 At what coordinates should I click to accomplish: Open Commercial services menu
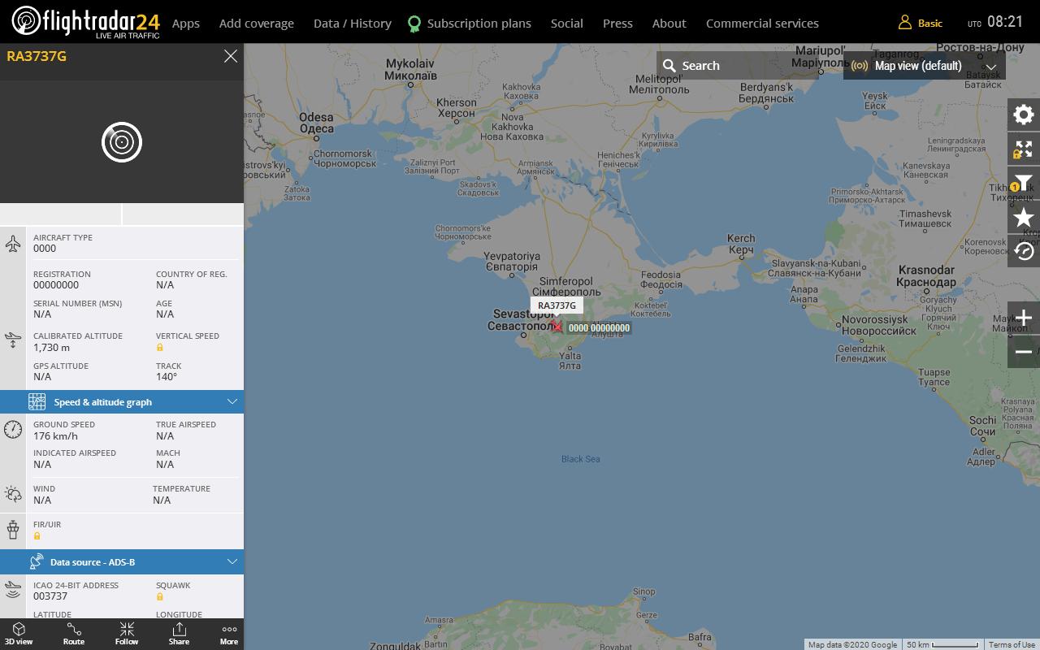762,23
